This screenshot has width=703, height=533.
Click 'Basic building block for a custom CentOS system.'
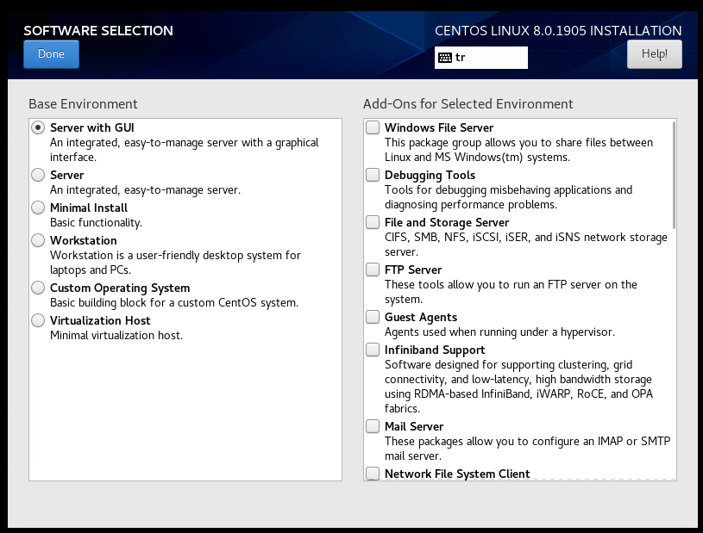pos(174,303)
